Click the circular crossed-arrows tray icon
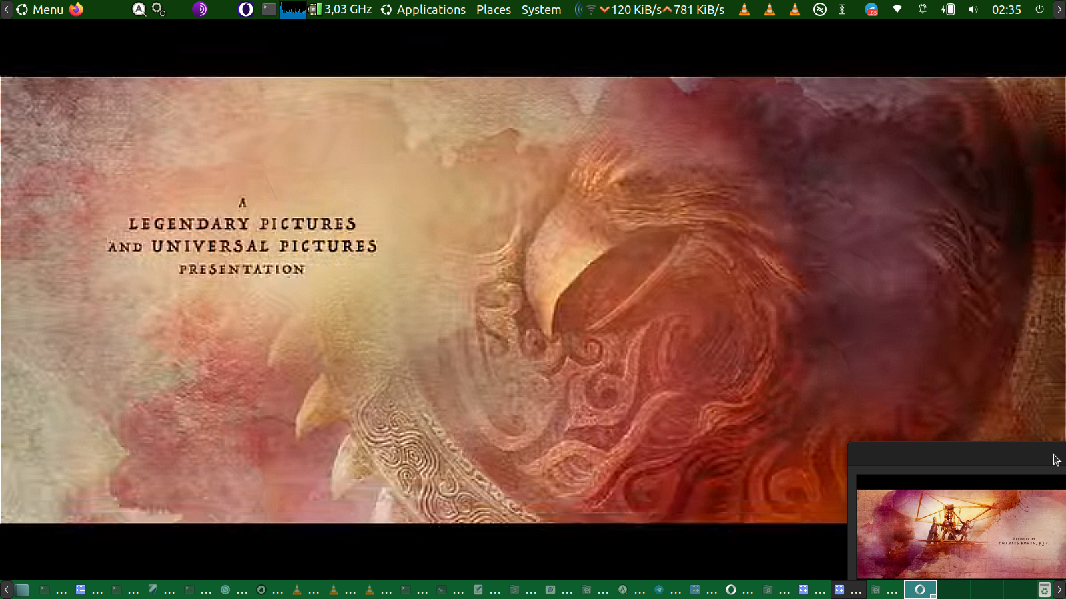The width and height of the screenshot is (1066, 599). [x=820, y=9]
